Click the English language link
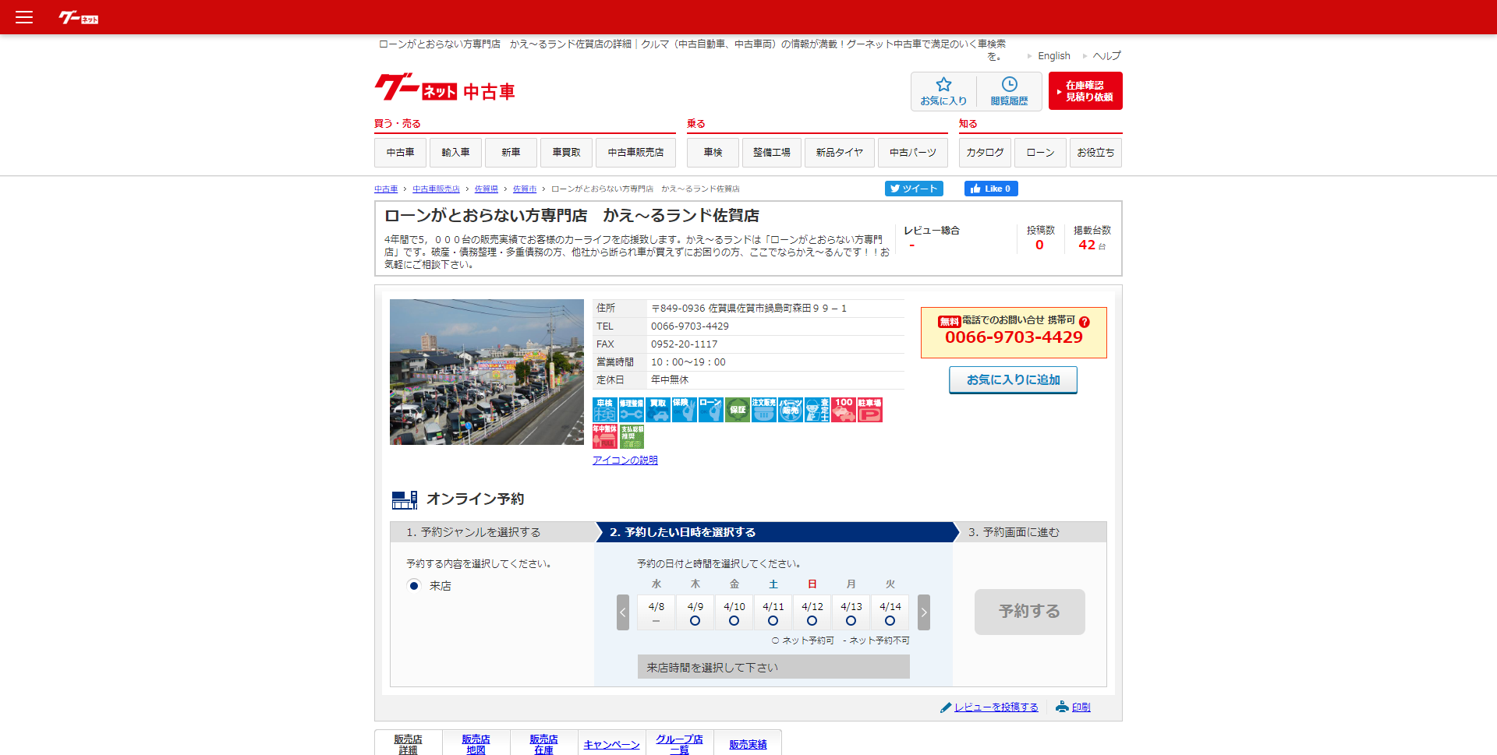 (1054, 56)
